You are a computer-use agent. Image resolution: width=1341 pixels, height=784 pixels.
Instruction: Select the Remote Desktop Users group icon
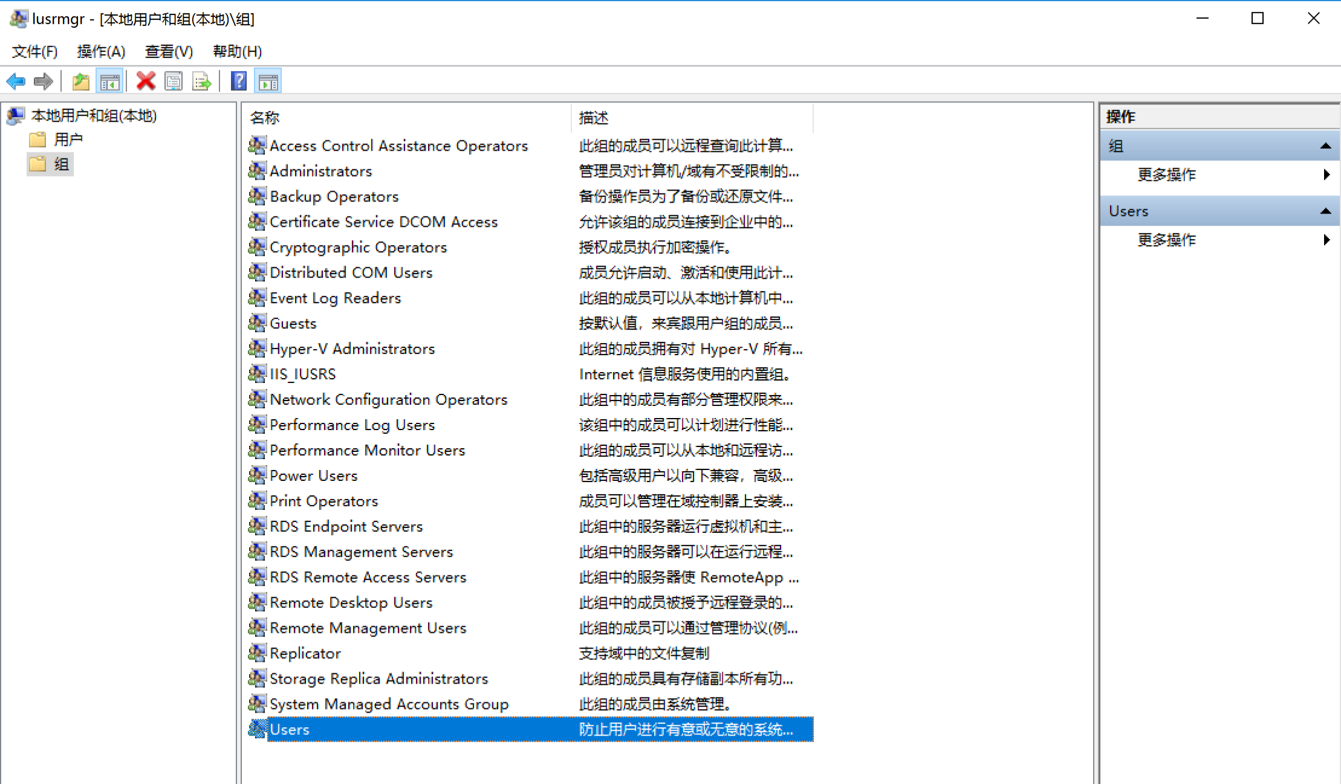click(x=257, y=603)
